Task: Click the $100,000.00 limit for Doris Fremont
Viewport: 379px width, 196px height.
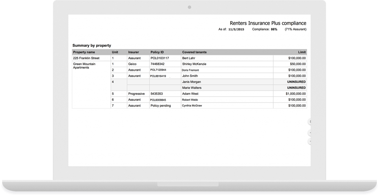Action: click(x=297, y=70)
